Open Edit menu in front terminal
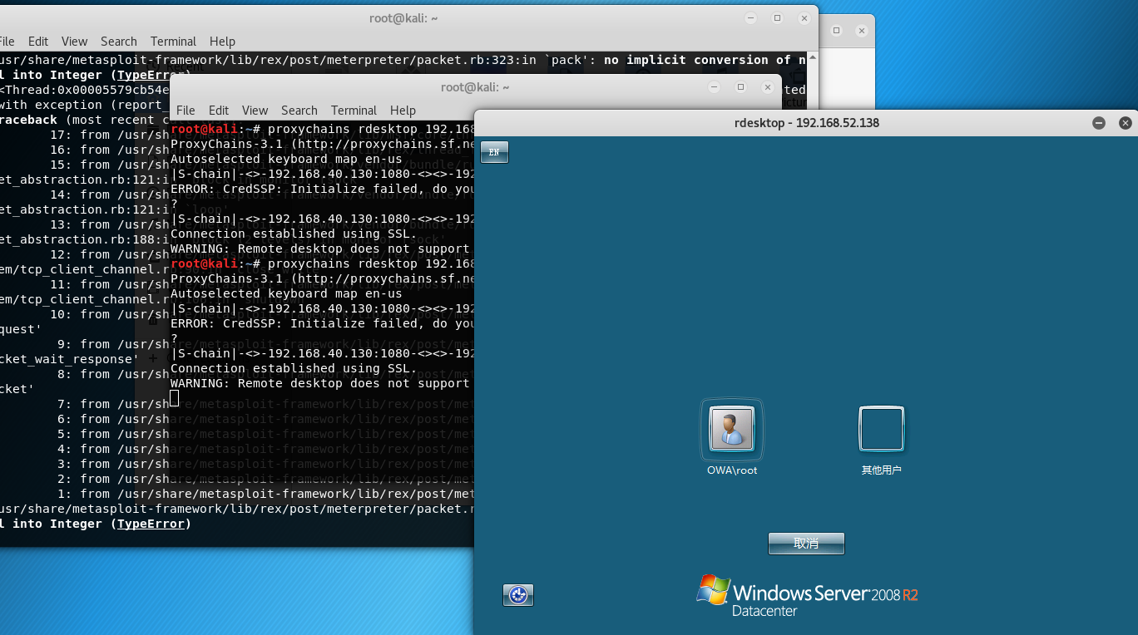Image resolution: width=1138 pixels, height=635 pixels. [x=219, y=111]
